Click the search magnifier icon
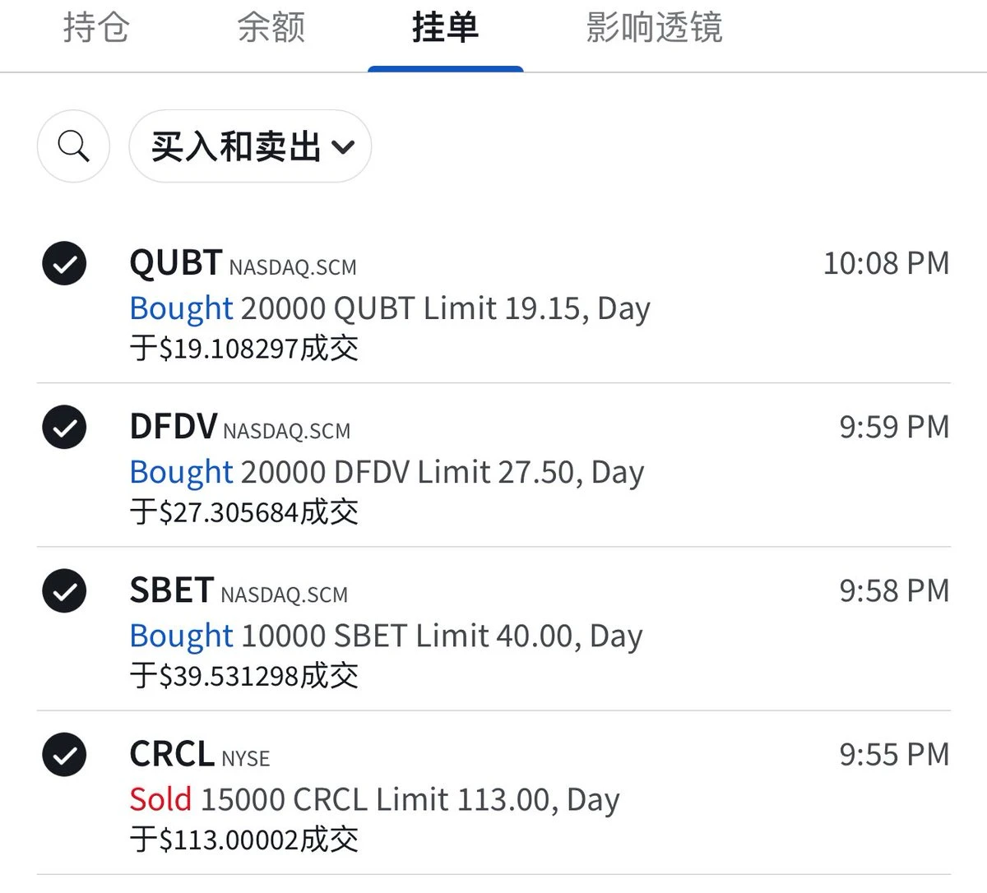Viewport: 987px width, 893px height. click(73, 146)
